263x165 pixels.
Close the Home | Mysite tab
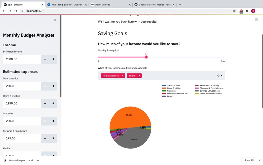click(x=130, y=5)
